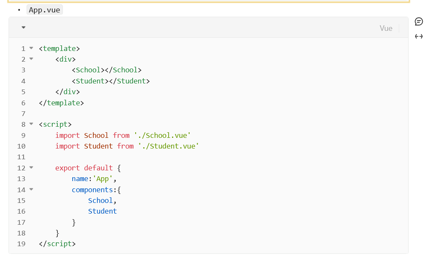Open the Vue language selector
The image size is (436, 256).
click(386, 28)
